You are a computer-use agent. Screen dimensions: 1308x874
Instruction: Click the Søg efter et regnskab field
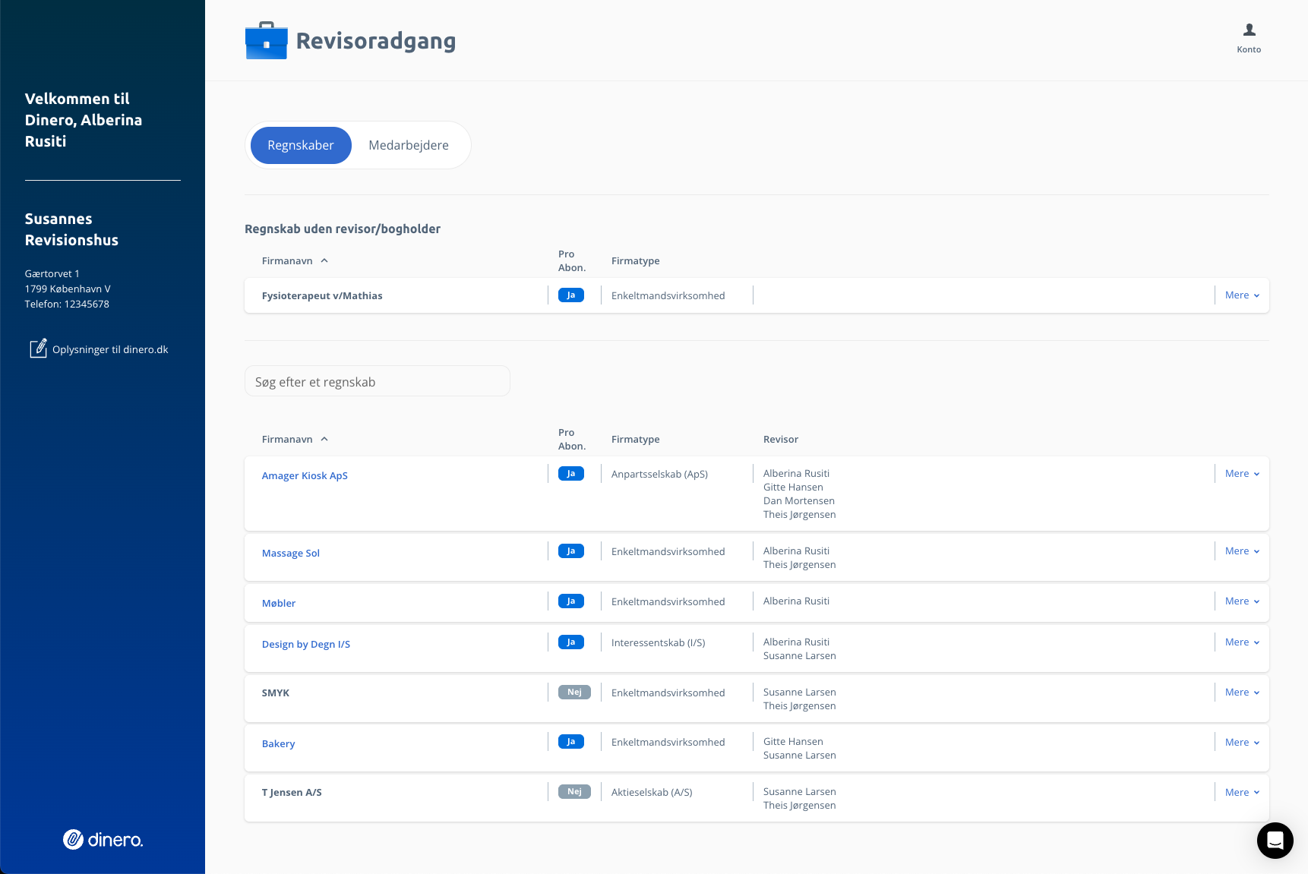(377, 382)
